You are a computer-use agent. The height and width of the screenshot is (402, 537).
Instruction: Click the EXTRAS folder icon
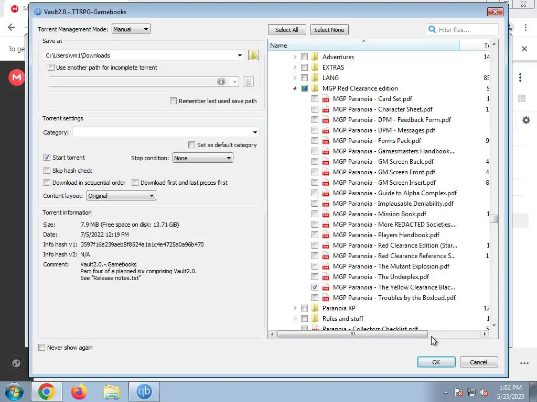(315, 68)
